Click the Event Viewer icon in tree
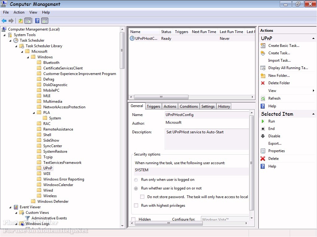The image size is (317, 237). pyautogui.click(x=16, y=207)
